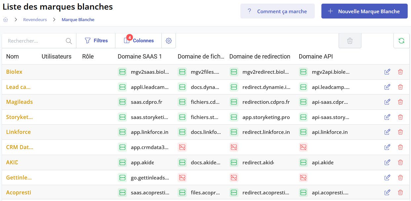Click edit icon for Linkforce row

pos(387,132)
